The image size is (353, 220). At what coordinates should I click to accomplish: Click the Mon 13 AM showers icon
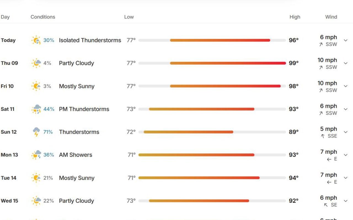(x=36, y=155)
